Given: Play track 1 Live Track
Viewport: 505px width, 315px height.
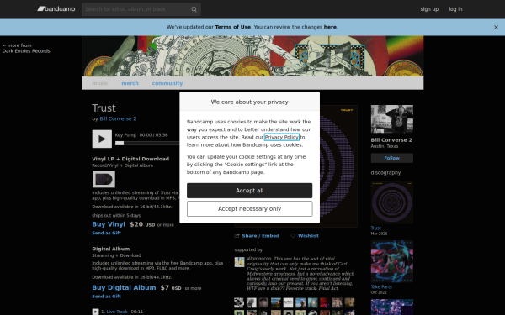Looking at the screenshot, I should (95, 312).
